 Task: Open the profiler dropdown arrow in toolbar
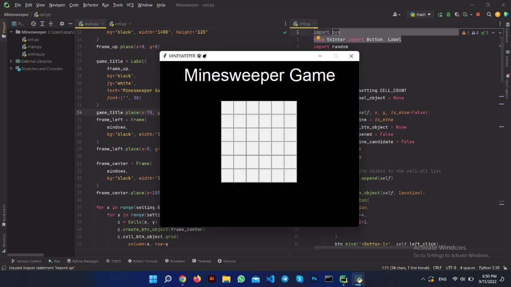click(x=471, y=15)
